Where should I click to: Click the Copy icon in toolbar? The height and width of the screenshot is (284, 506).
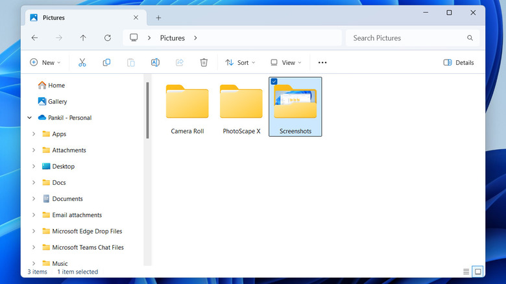tap(106, 63)
